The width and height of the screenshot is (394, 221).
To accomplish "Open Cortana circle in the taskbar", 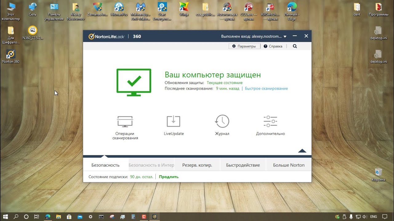I will click(26, 217).
